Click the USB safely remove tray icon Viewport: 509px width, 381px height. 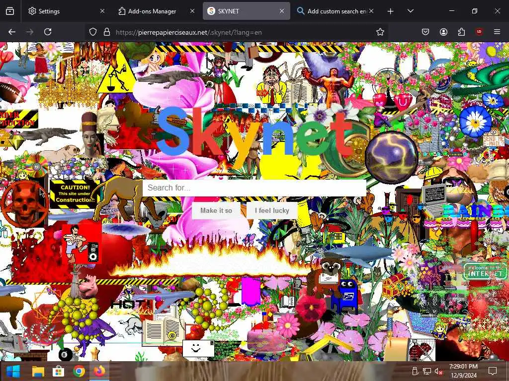click(x=415, y=371)
